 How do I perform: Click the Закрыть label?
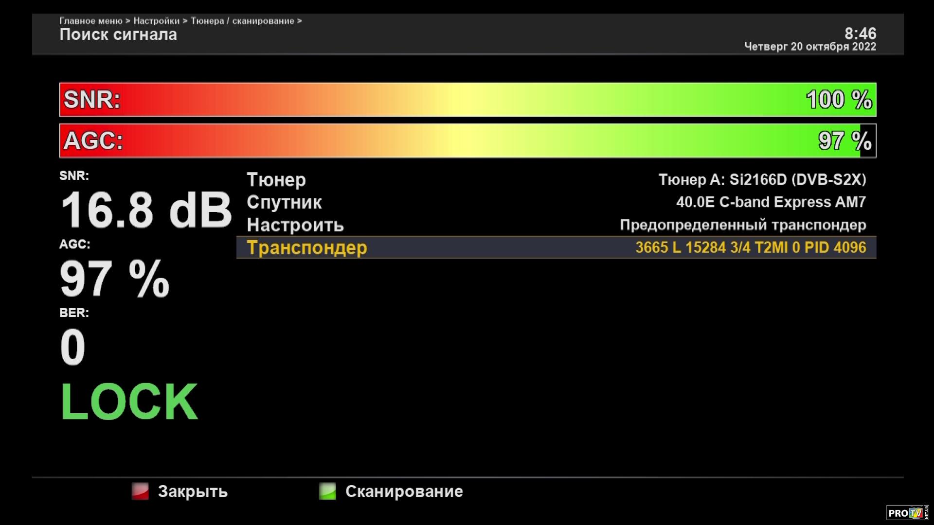coord(193,491)
